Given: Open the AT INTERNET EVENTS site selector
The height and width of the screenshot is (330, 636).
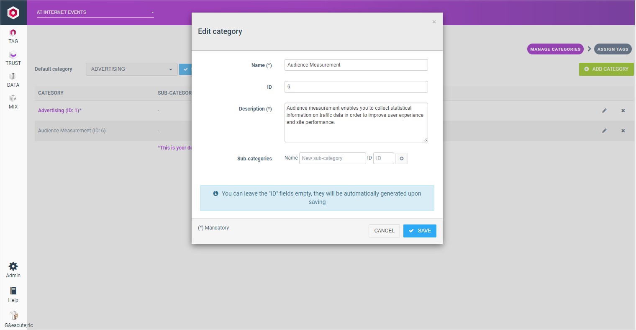Looking at the screenshot, I should pos(95,12).
